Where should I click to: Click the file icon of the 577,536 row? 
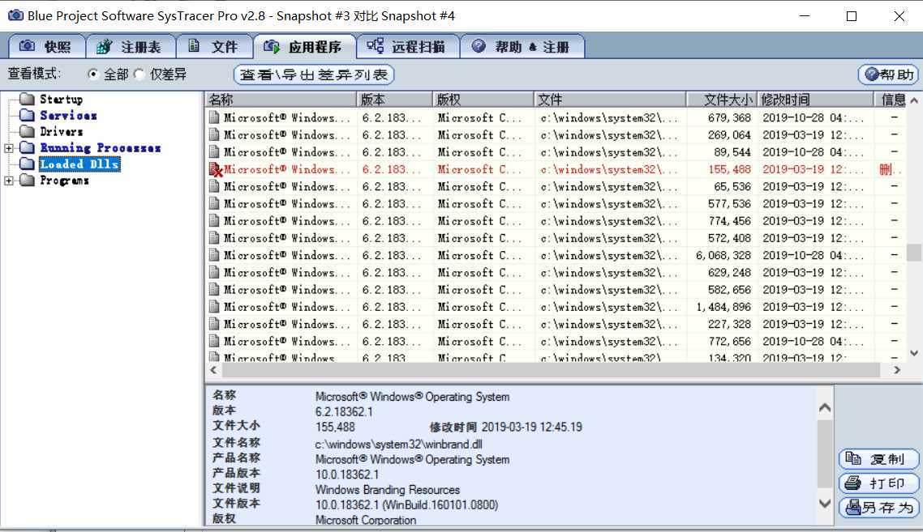(x=214, y=203)
